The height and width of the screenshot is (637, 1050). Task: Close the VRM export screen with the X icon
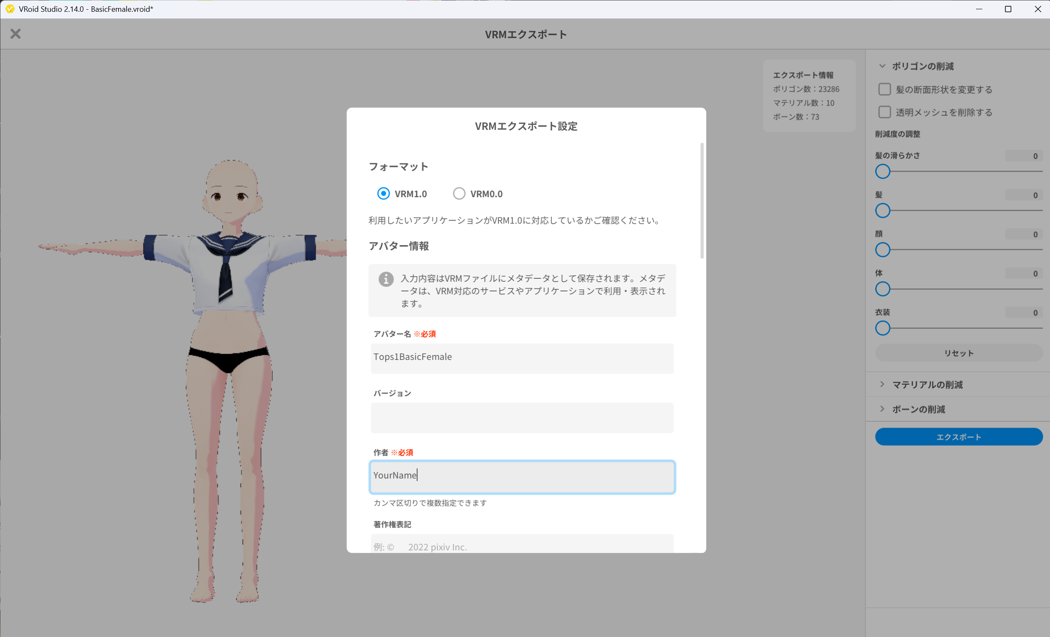[x=16, y=34]
